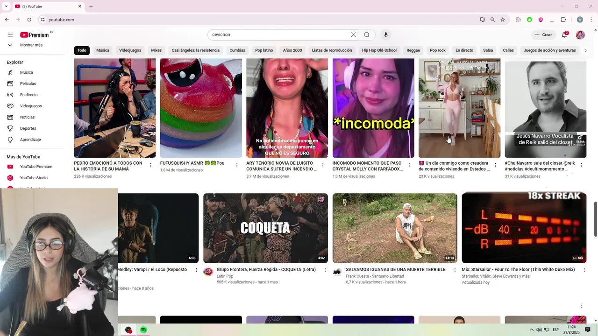The height and width of the screenshot is (336, 598).
Task: Open the browser three-dot menu
Action: pos(591,20)
